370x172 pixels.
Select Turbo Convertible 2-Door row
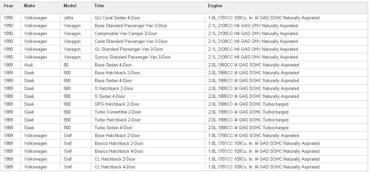184,112
